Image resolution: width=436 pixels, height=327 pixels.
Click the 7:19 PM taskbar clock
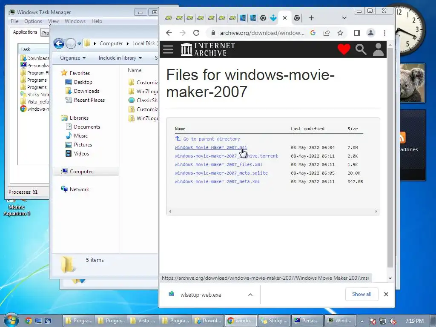point(415,321)
